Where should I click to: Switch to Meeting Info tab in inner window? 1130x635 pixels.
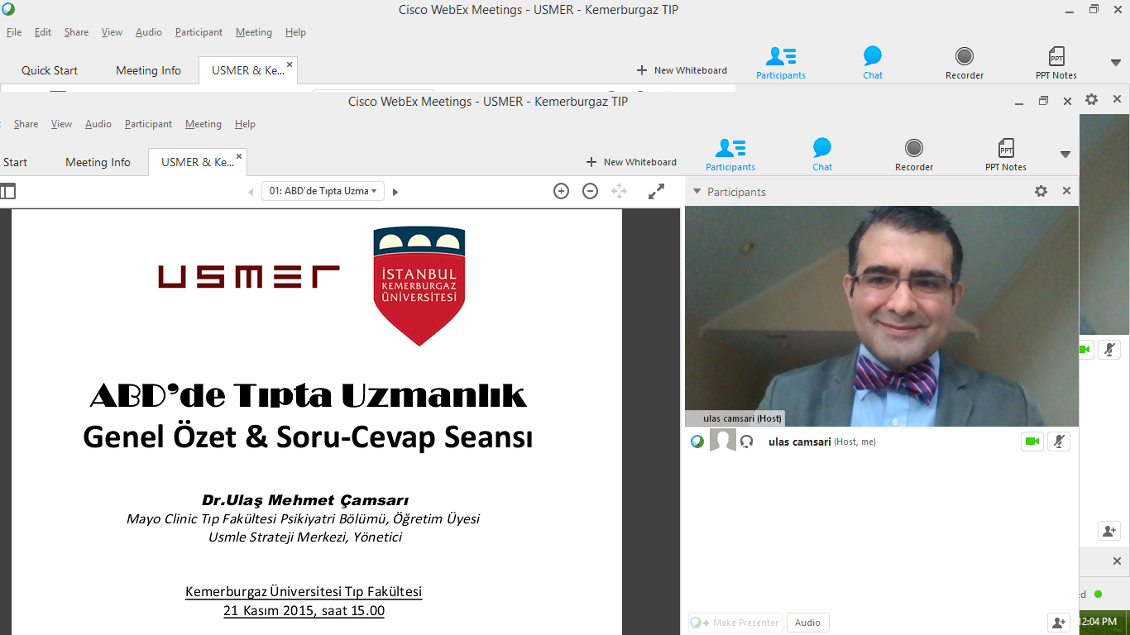pos(98,162)
